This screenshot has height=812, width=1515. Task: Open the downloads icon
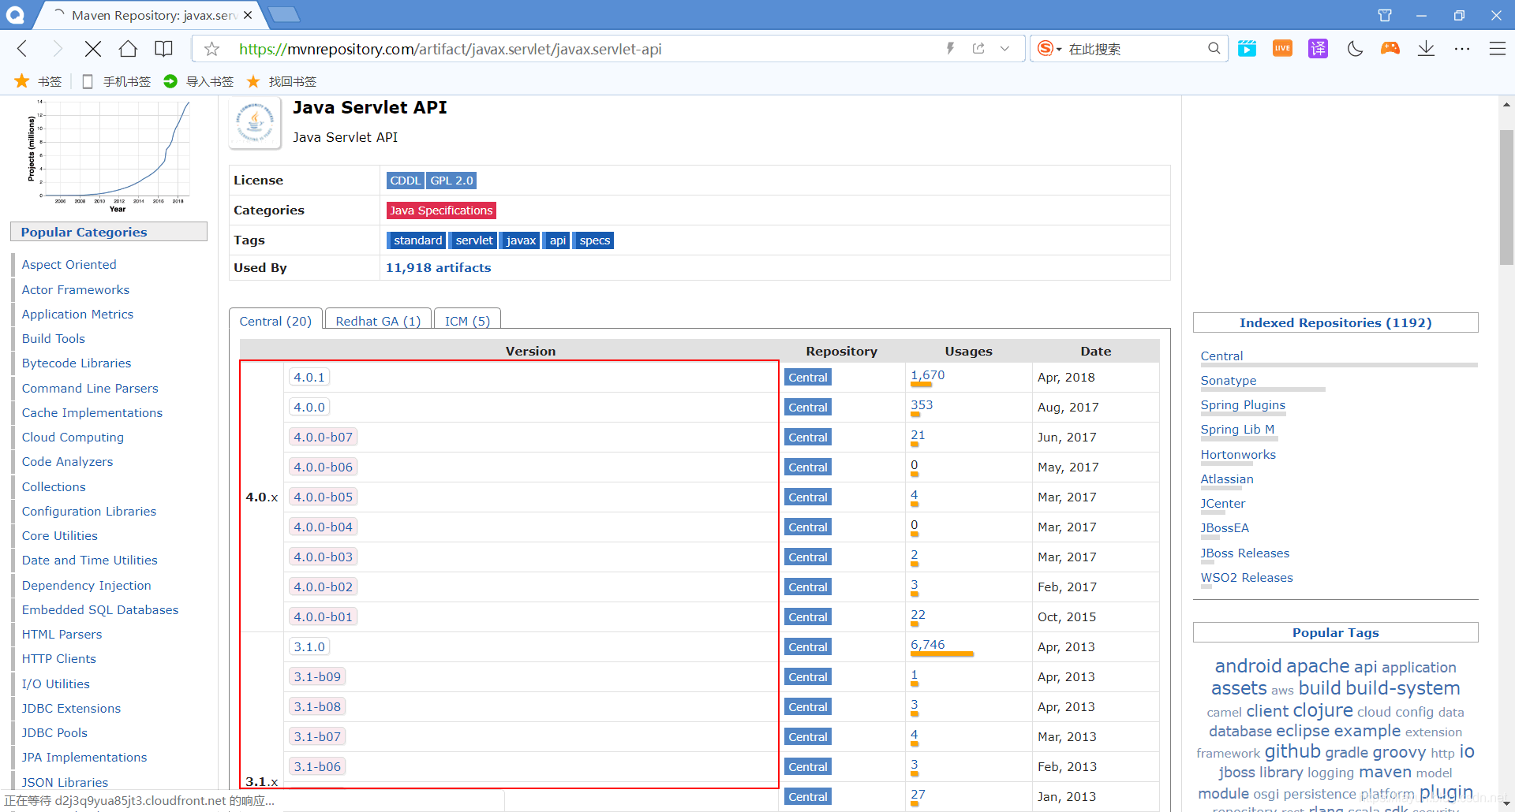1426,49
